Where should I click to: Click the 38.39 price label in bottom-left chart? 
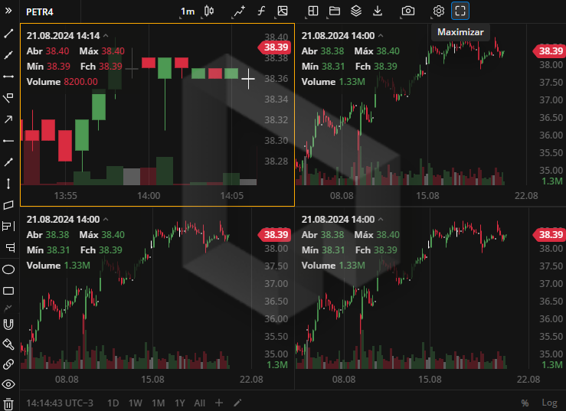(x=275, y=234)
